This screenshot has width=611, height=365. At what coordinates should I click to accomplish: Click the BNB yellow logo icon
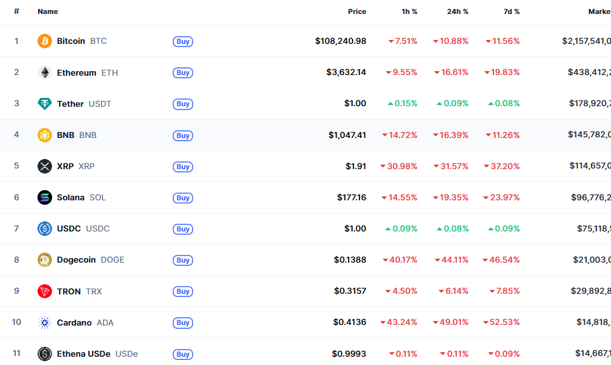(44, 135)
